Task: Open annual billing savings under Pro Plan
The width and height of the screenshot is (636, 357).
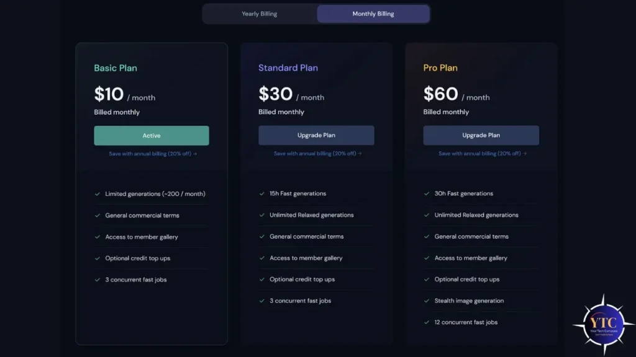Action: click(481, 153)
